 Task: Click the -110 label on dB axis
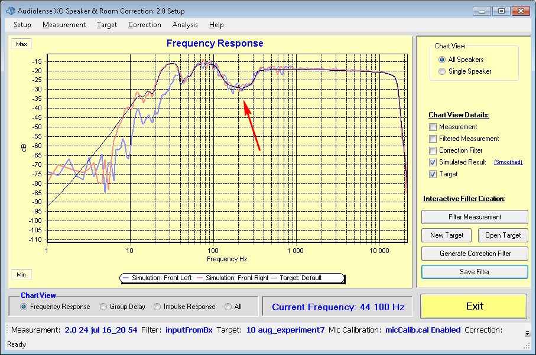(x=36, y=240)
